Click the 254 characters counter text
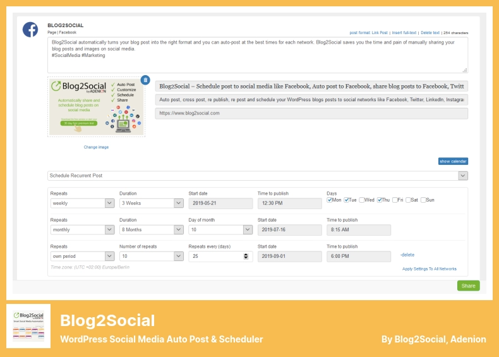 (455, 33)
